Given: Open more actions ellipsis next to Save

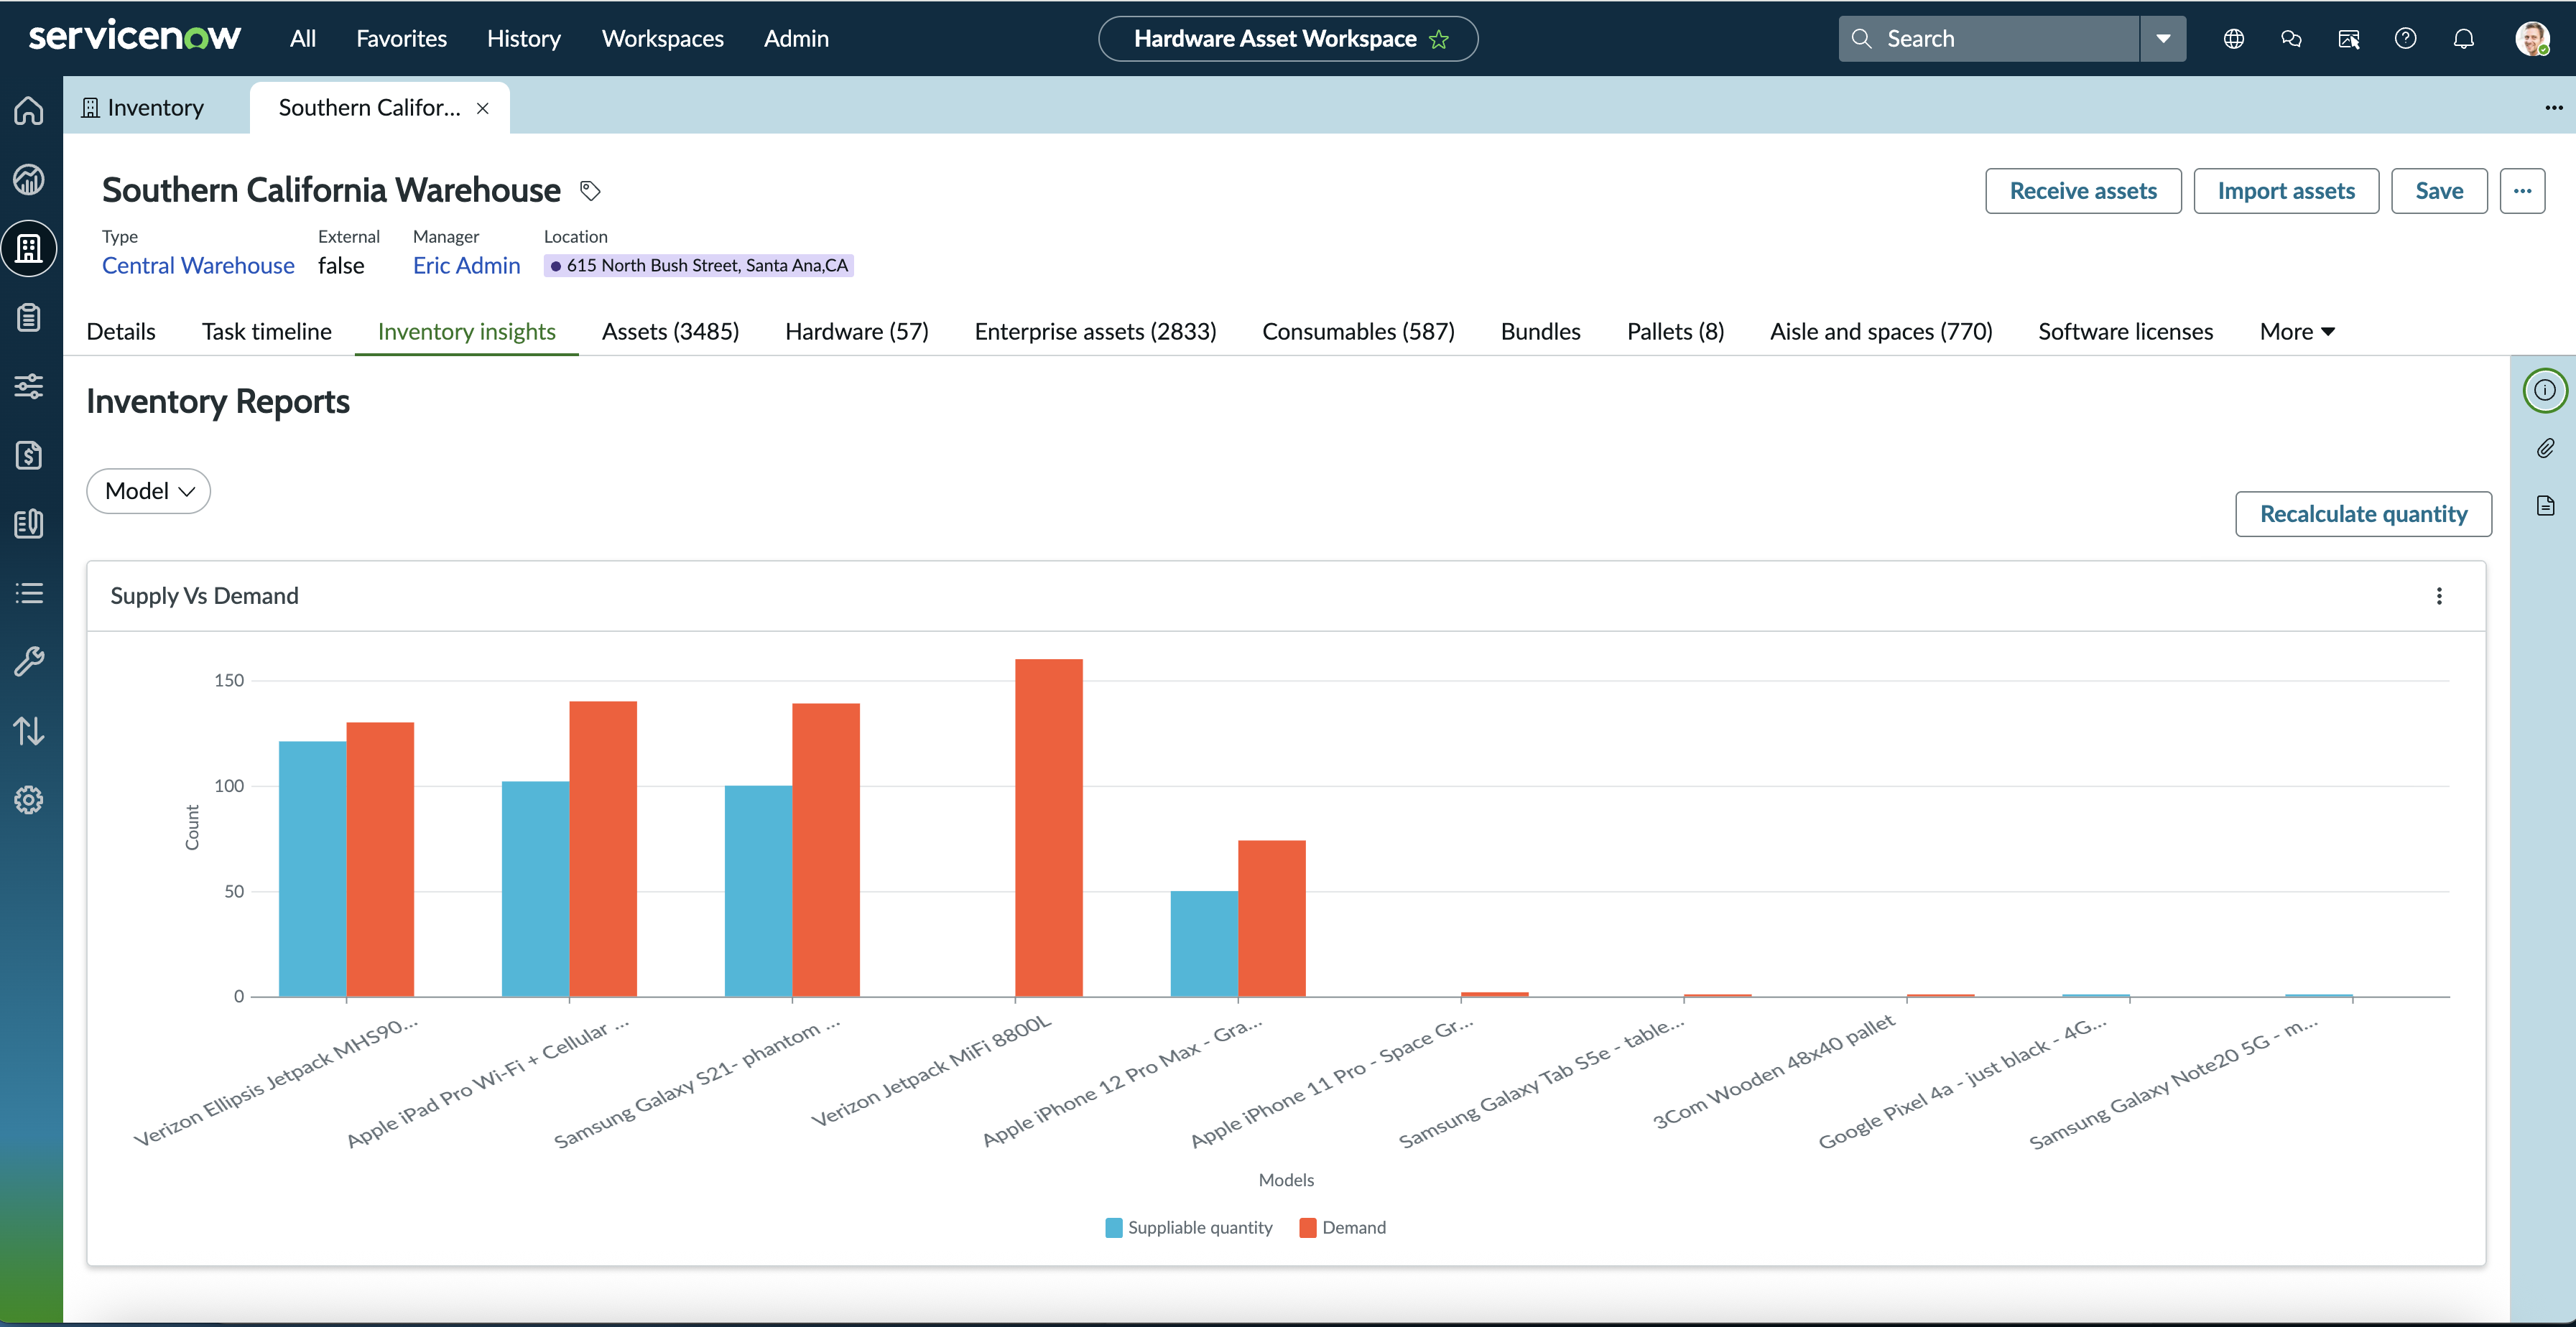Looking at the screenshot, I should pyautogui.click(x=2522, y=191).
